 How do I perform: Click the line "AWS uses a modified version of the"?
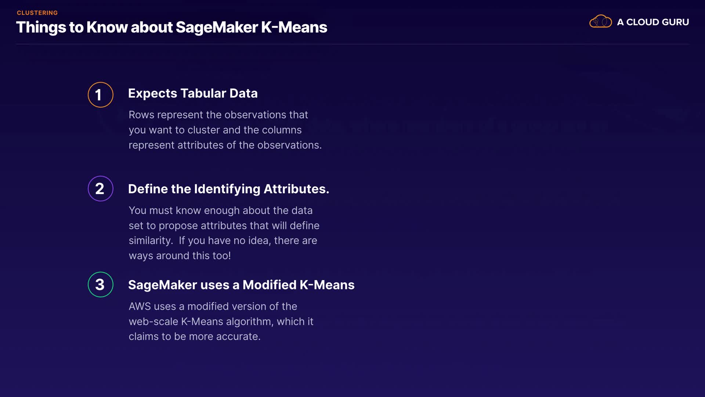[x=213, y=306]
